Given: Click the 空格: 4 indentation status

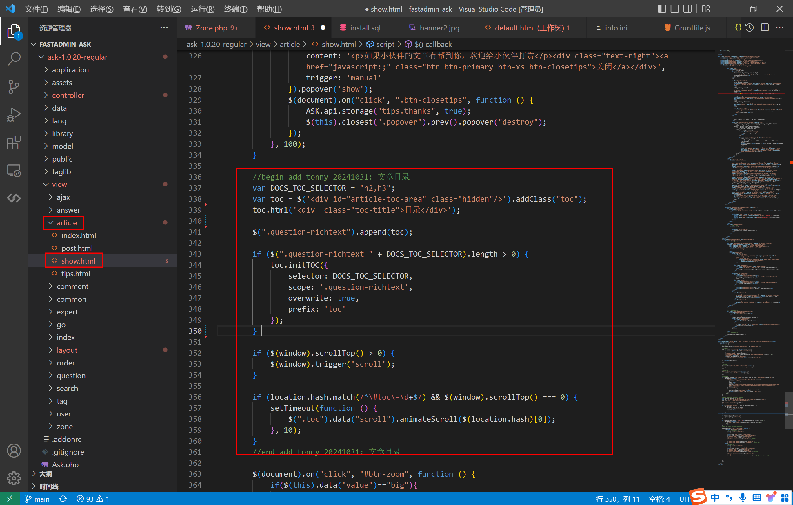Looking at the screenshot, I should click(659, 499).
